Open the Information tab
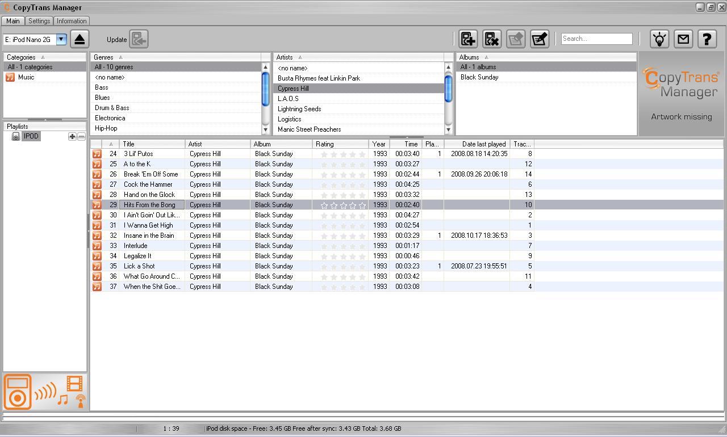Screen dimensions: 727x437 (71, 20)
